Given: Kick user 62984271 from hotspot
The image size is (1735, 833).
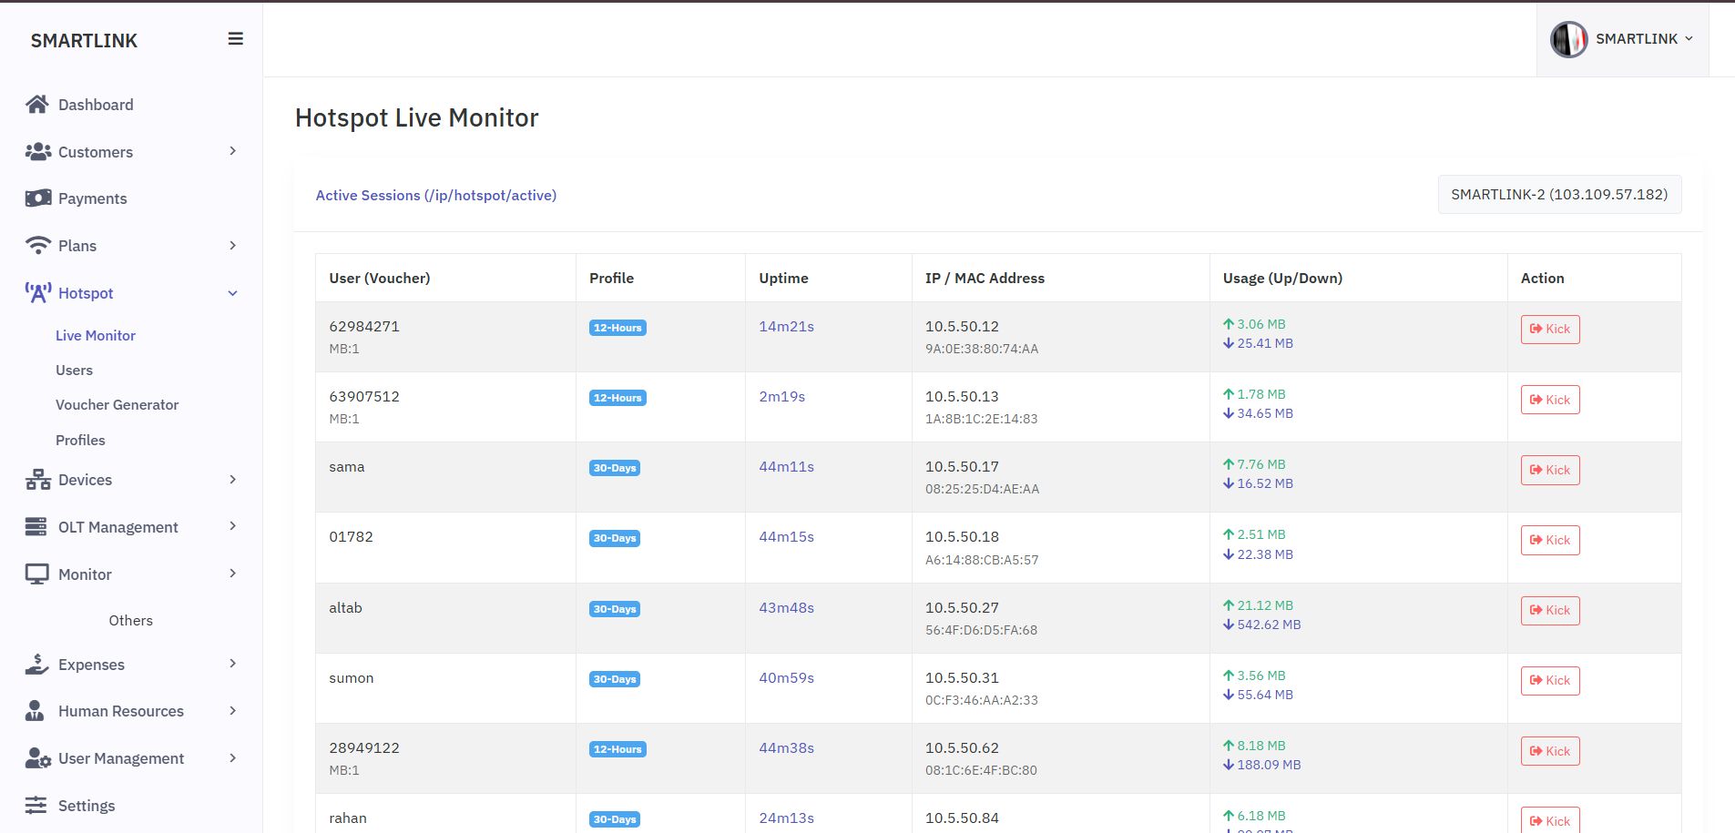Looking at the screenshot, I should point(1549,330).
